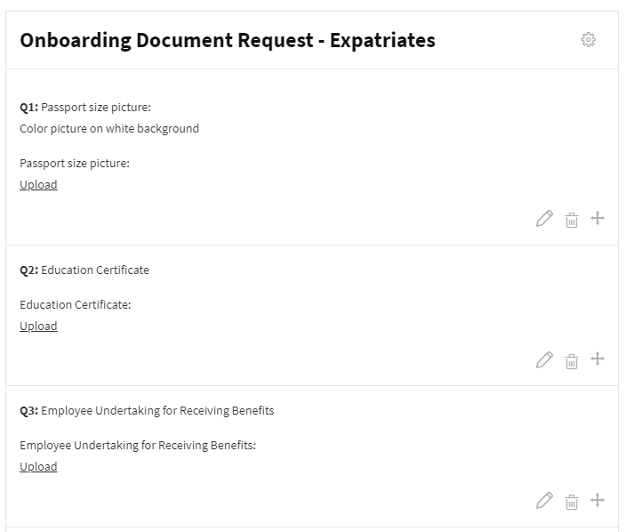Click the 'Education Certificate:' upload field label

click(76, 305)
